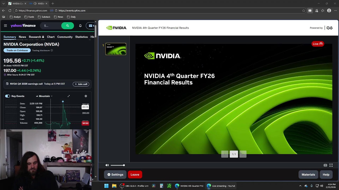339x190 pixels.
Task: Open the notifications bell on Yahoo Finance
Action: click(80, 26)
